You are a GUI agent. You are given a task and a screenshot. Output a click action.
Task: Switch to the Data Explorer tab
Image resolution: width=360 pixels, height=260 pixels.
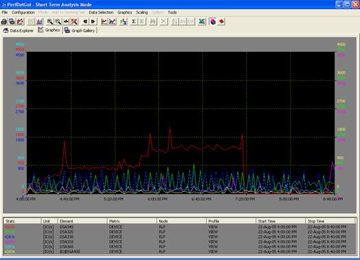tap(19, 30)
